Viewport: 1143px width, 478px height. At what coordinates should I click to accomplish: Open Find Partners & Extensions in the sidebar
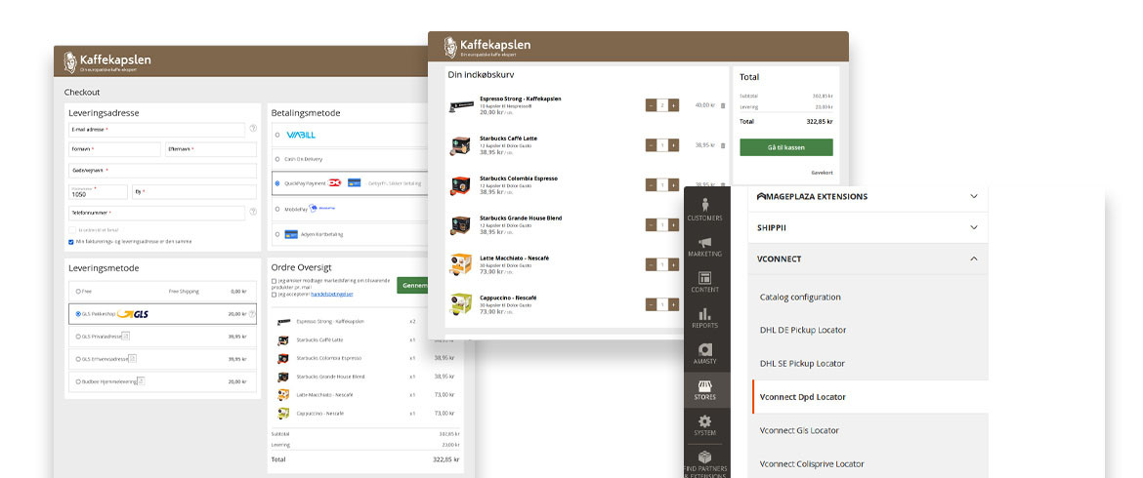click(x=705, y=465)
